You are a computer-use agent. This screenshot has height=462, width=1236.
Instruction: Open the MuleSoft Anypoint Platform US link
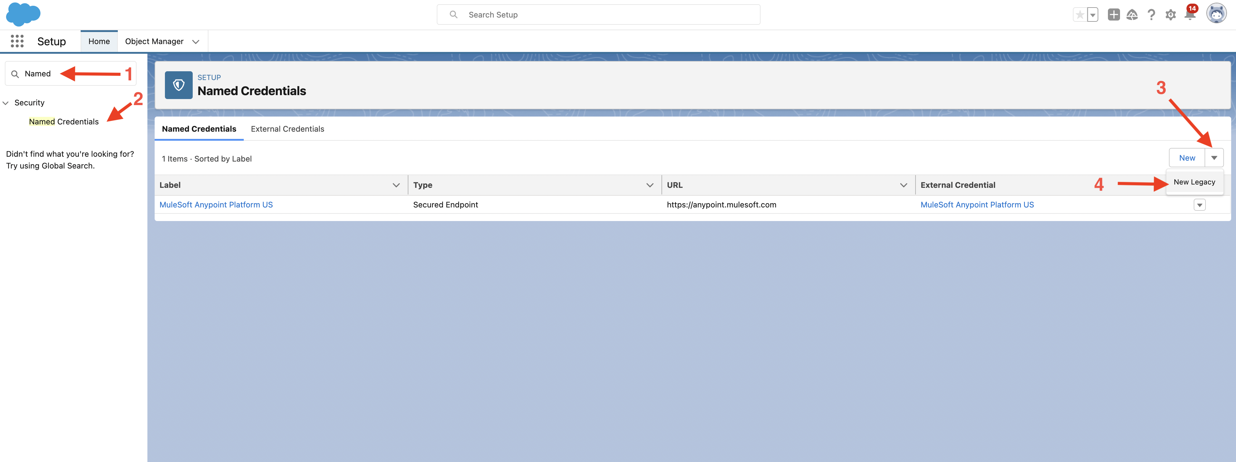pyautogui.click(x=216, y=204)
